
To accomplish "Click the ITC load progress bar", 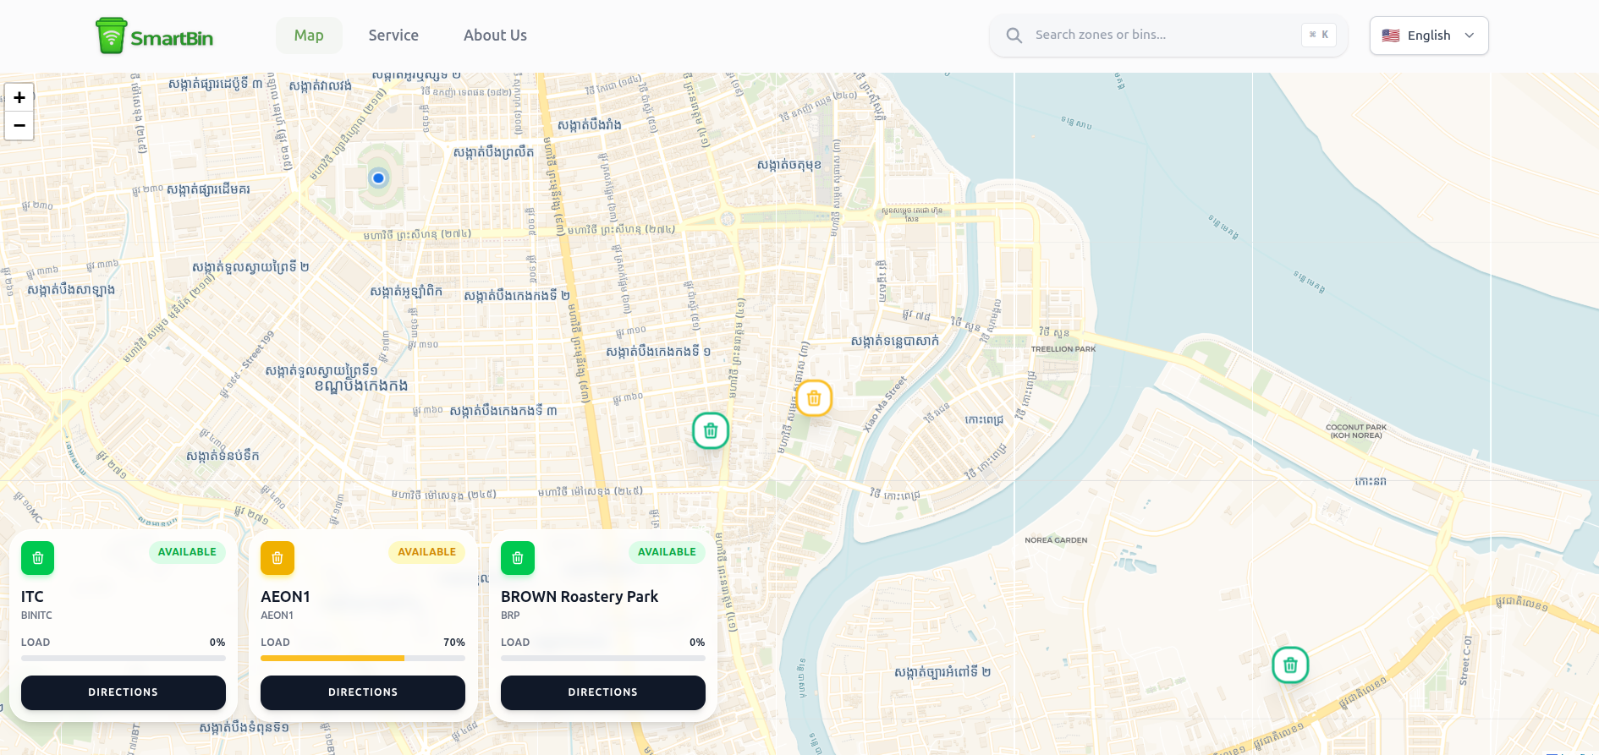I will click(x=124, y=658).
